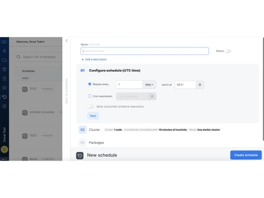The height and width of the screenshot is (198, 264).
Task: Open the days unit dropdown
Action: [x=149, y=84]
